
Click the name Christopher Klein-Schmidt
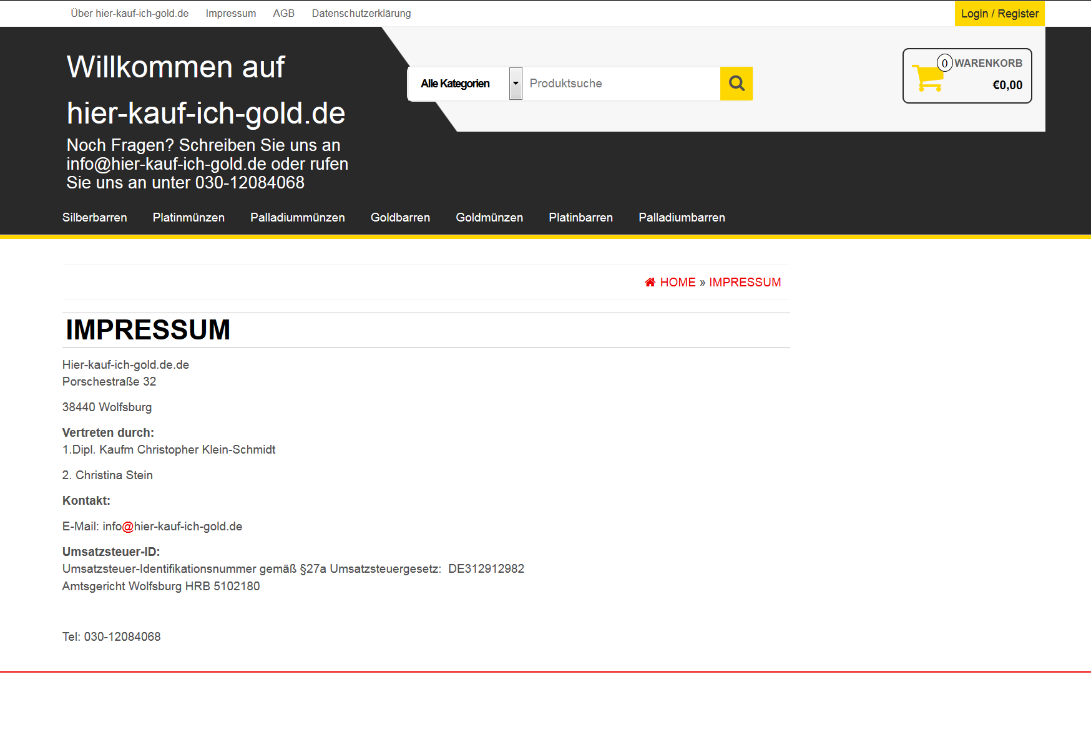[206, 449]
